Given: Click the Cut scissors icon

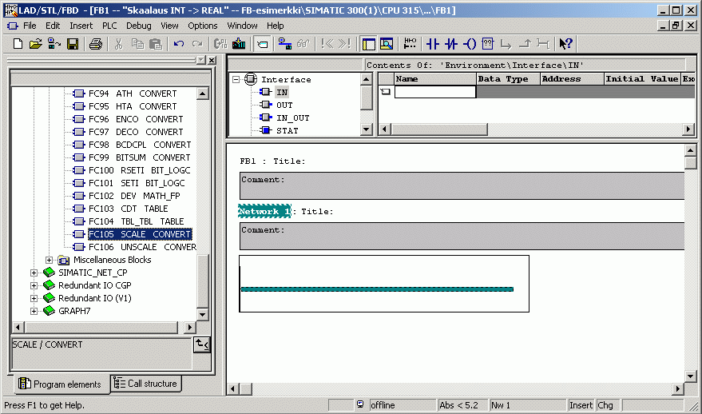Looking at the screenshot, I should point(119,43).
